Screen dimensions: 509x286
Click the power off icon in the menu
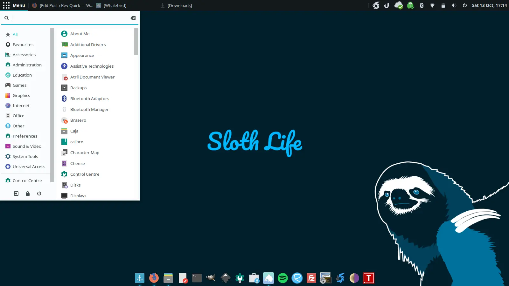(39, 193)
